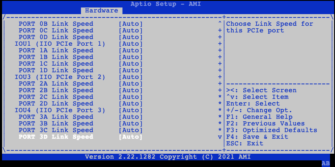Click the Version 2.22.1282 copyright footer
The width and height of the screenshot is (335, 167).
(x=168, y=157)
